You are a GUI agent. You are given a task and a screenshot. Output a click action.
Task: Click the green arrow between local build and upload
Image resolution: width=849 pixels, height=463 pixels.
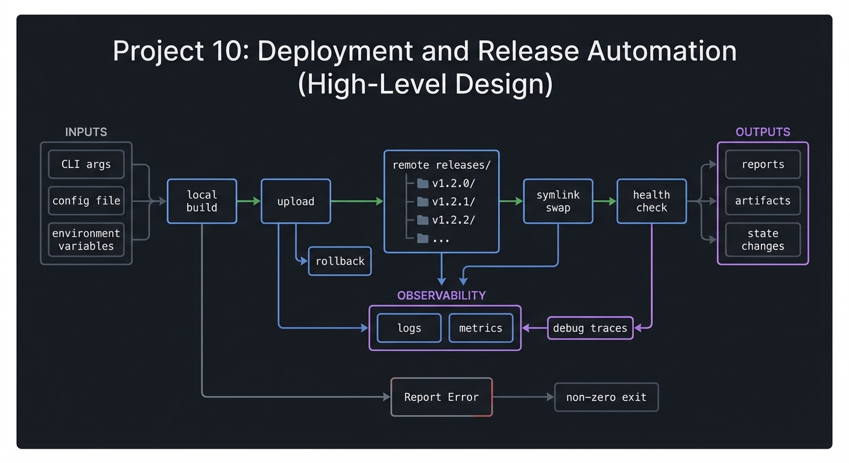(x=248, y=201)
